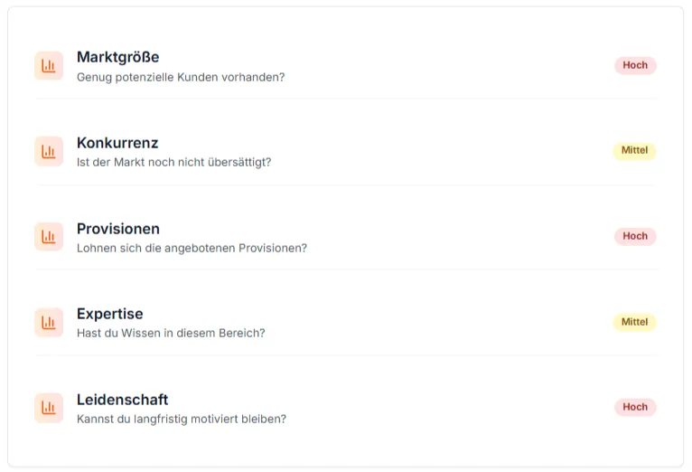This screenshot has width=692, height=472.
Task: Click the bar chart icon beside Leidenschaft
Action: point(49,408)
